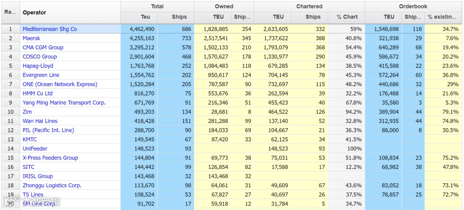Open the Wan Hai Lines link

[40, 121]
